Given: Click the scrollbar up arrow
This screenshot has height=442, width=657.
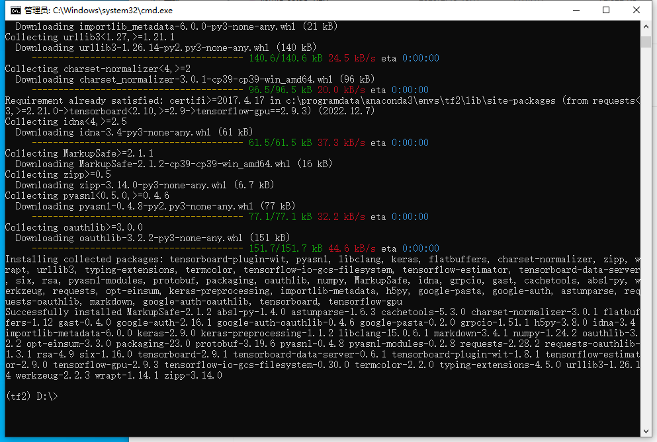Looking at the screenshot, I should (x=646, y=26).
